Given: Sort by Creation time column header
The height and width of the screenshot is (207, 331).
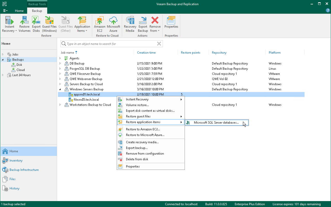Looking at the screenshot, I should pyautogui.click(x=146, y=53).
